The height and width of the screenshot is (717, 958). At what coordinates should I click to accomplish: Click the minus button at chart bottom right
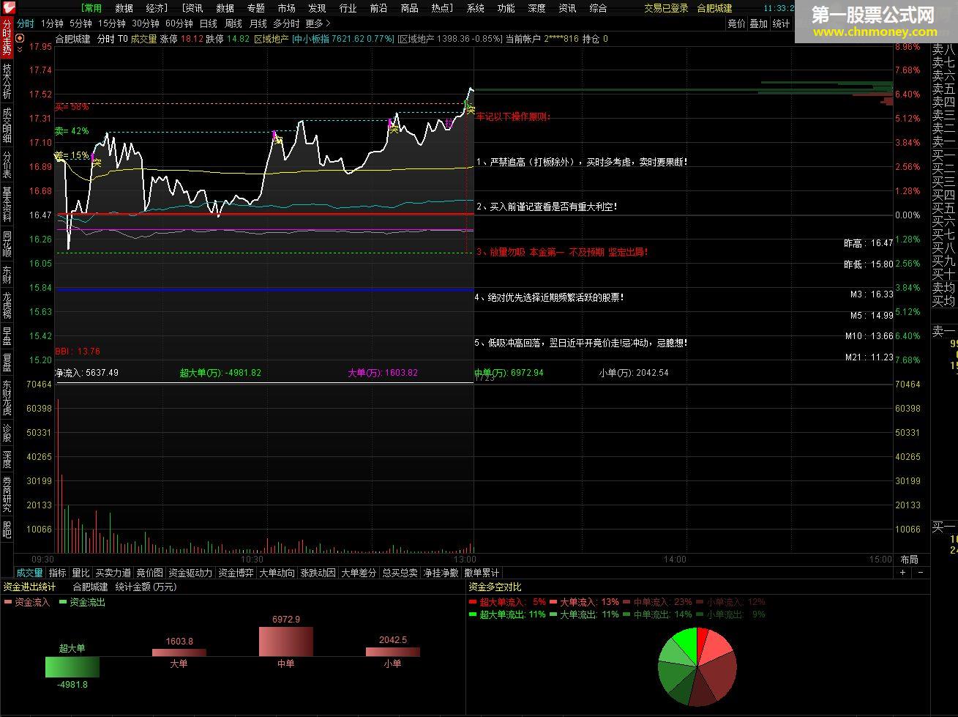pyautogui.click(x=921, y=573)
